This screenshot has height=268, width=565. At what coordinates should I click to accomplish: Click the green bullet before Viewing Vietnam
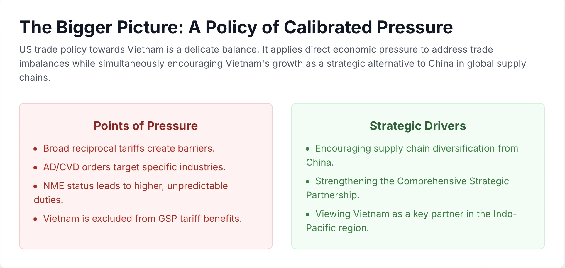(307, 214)
